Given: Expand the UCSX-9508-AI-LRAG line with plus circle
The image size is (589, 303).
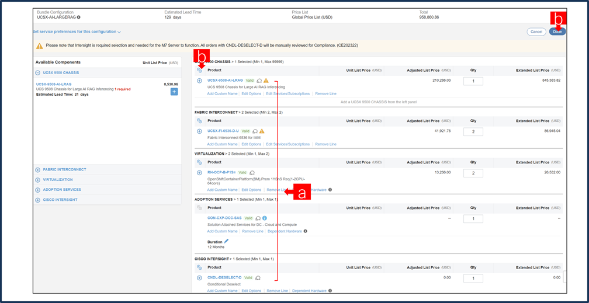Looking at the screenshot, I should coord(199,81).
